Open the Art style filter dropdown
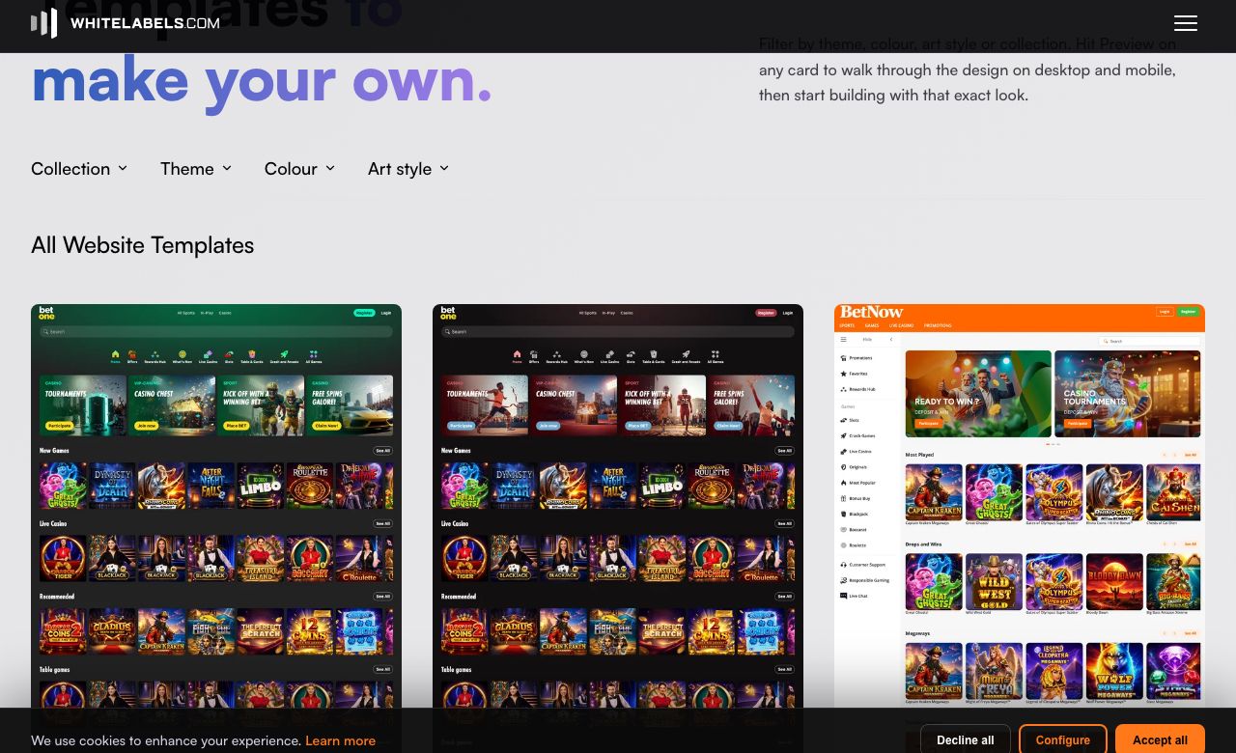Image resolution: width=1236 pixels, height=753 pixels. [408, 168]
